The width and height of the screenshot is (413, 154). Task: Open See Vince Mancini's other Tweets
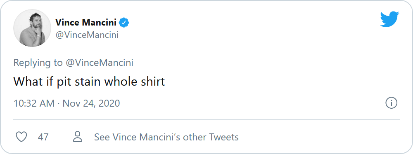coord(166,137)
